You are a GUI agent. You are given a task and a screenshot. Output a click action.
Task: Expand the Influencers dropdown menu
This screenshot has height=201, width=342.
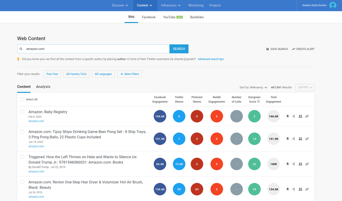[171, 5]
